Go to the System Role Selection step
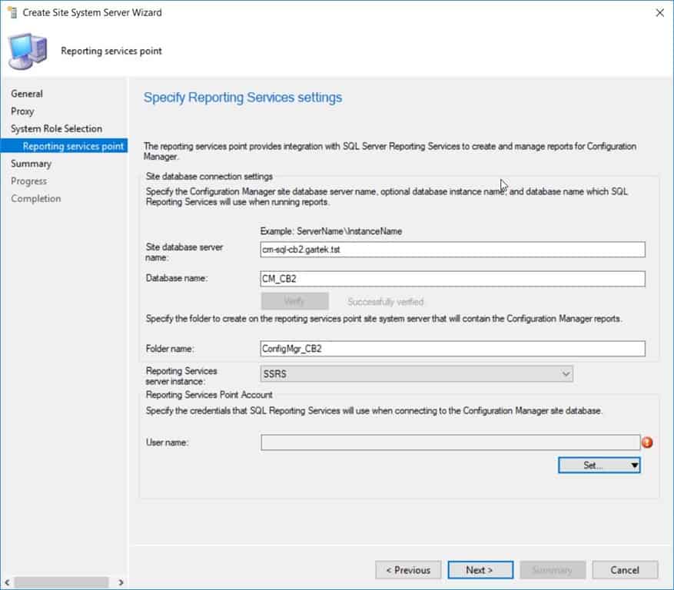 [57, 128]
